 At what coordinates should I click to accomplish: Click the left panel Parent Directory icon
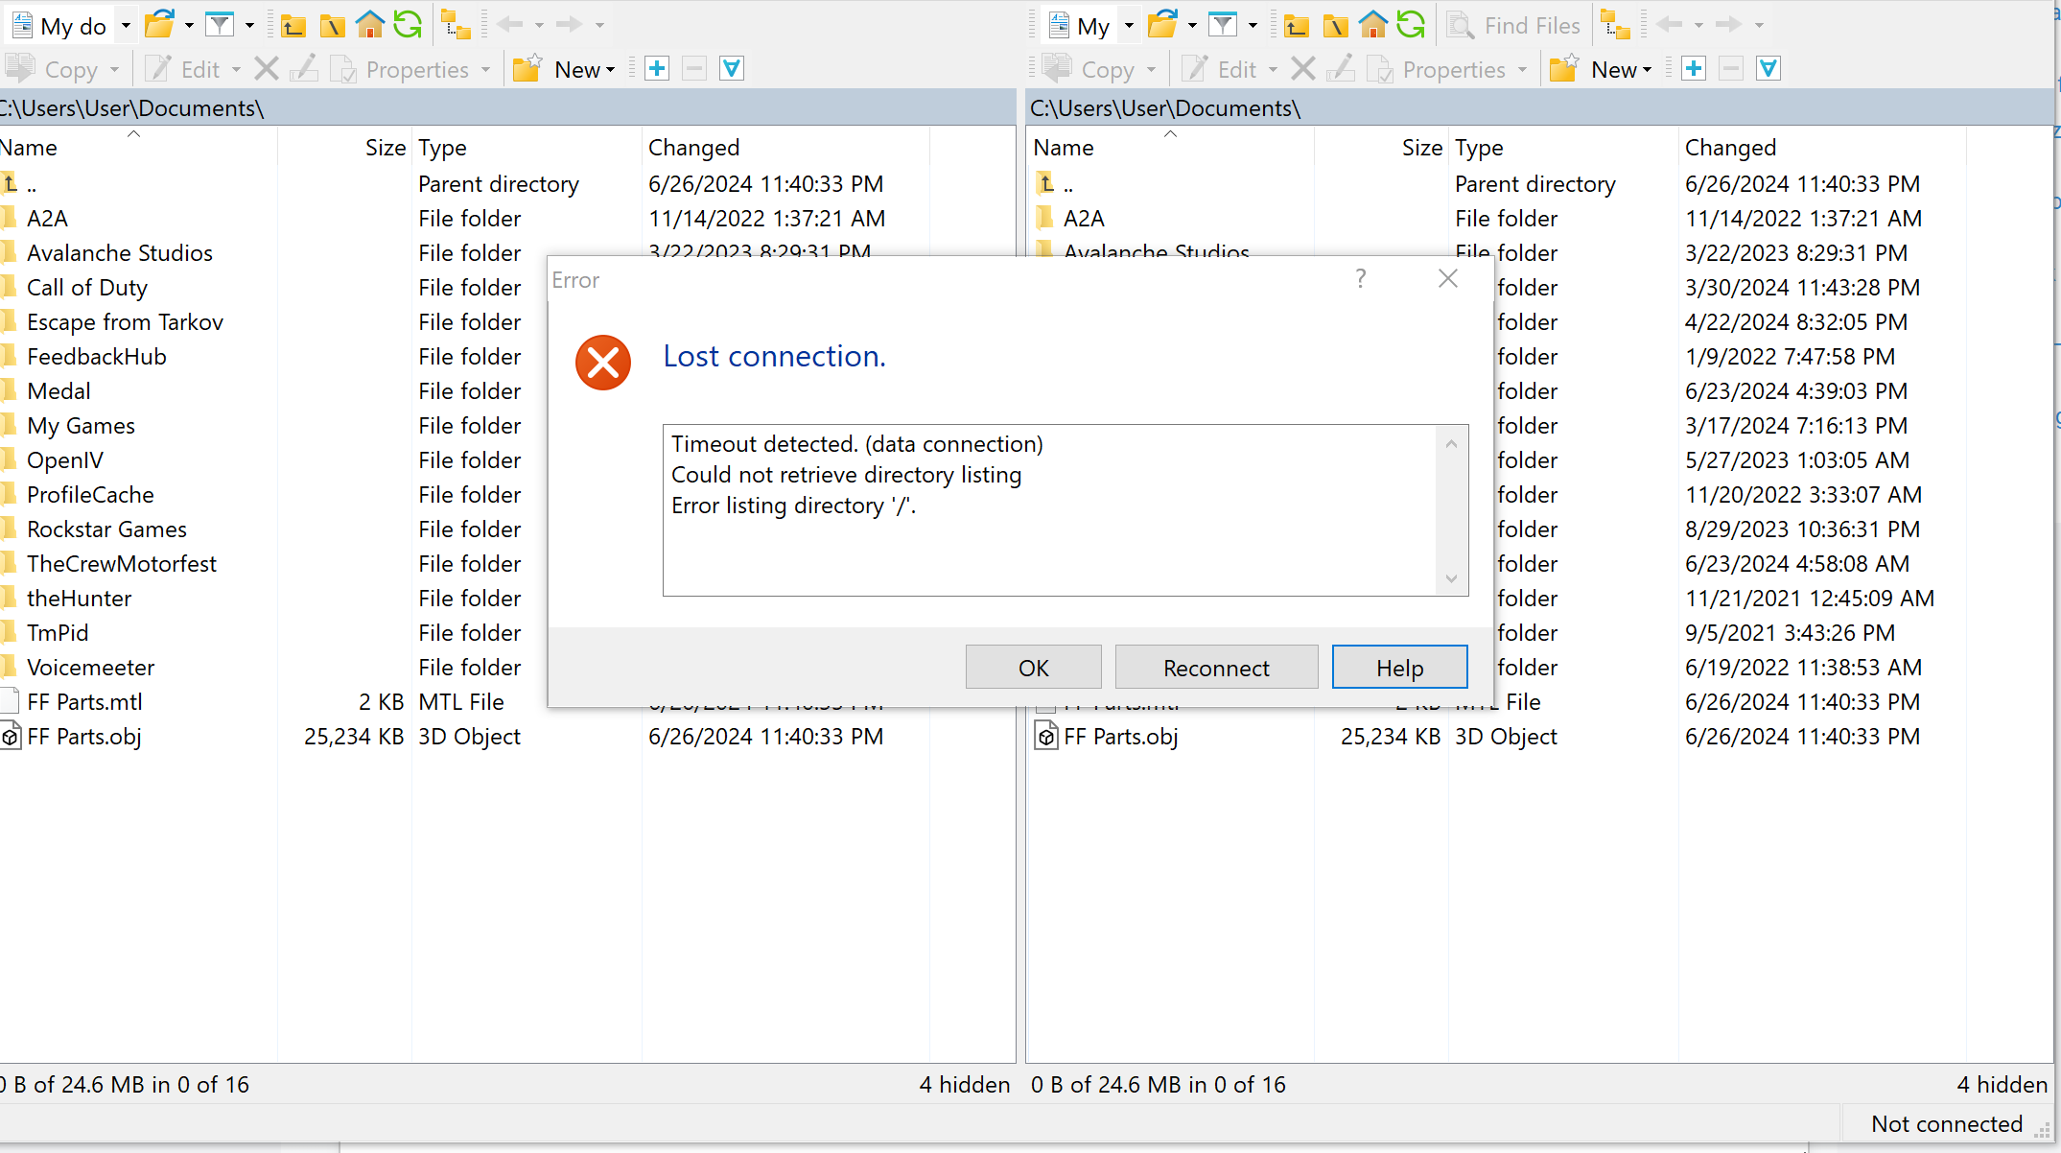(x=293, y=26)
